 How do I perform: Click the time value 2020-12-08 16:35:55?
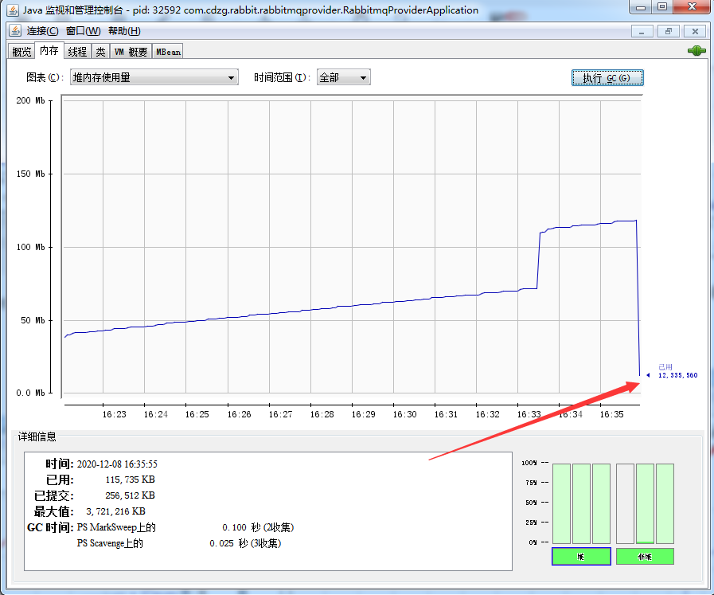117,464
